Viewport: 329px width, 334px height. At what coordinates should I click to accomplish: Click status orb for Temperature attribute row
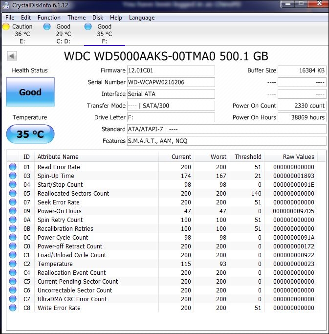[13, 264]
